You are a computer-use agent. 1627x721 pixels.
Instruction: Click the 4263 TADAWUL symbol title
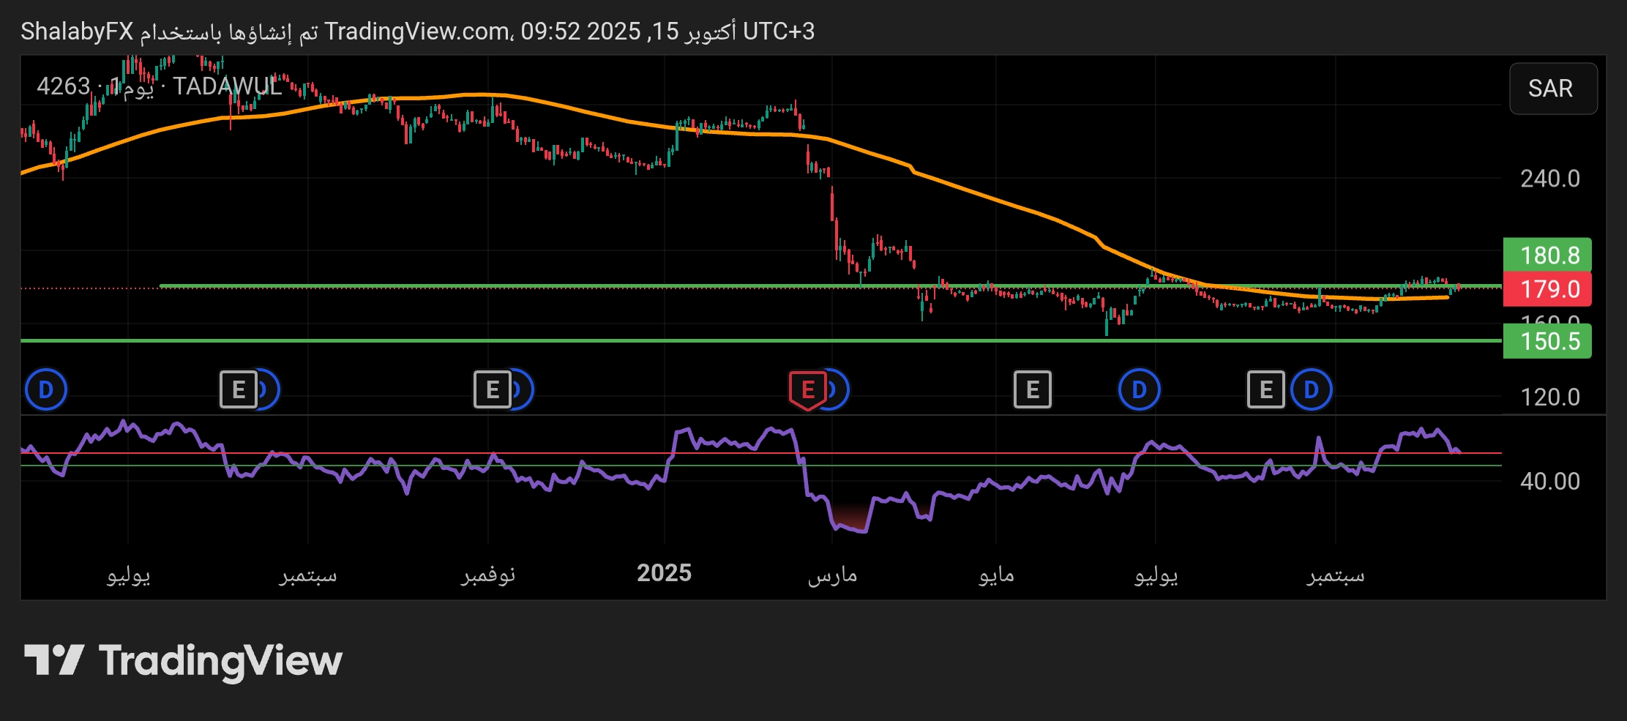point(160,86)
